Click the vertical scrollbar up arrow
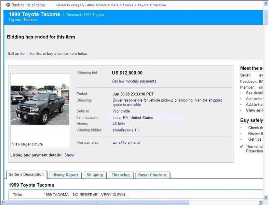This screenshot has width=269, height=205. pos(266,3)
